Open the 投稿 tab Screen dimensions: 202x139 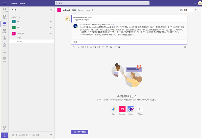74,10
